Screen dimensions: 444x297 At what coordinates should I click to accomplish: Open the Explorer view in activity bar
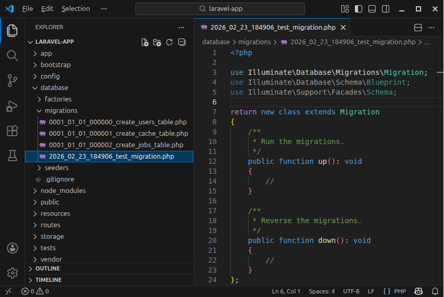pos(12,31)
